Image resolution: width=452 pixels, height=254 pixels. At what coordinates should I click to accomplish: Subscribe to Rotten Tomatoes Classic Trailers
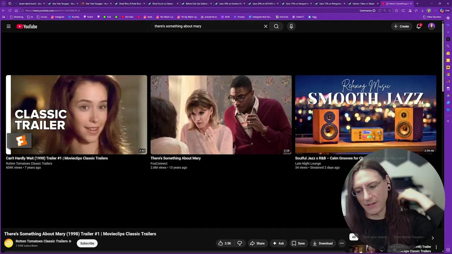87,243
